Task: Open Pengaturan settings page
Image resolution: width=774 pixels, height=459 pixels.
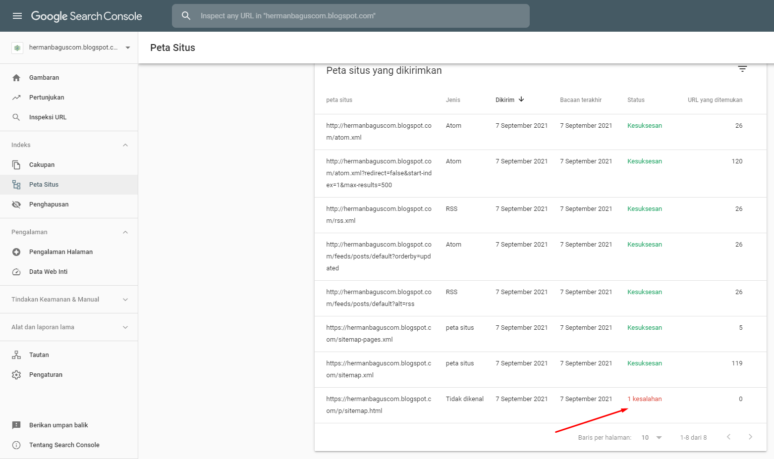Action: click(x=69, y=375)
